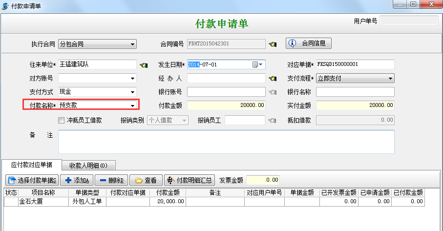Open the 支付方式 dropdown list

pyautogui.click(x=132, y=92)
